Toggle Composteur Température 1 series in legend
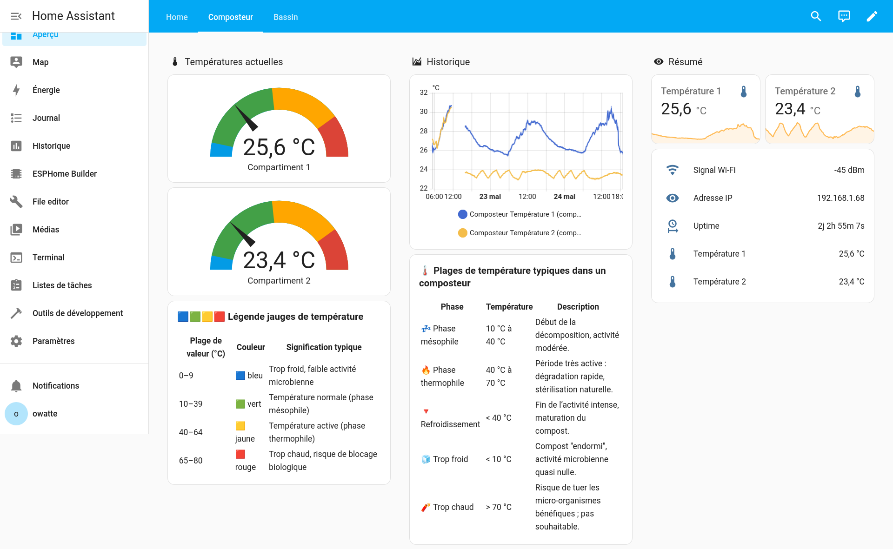This screenshot has height=549, width=893. [x=520, y=214]
